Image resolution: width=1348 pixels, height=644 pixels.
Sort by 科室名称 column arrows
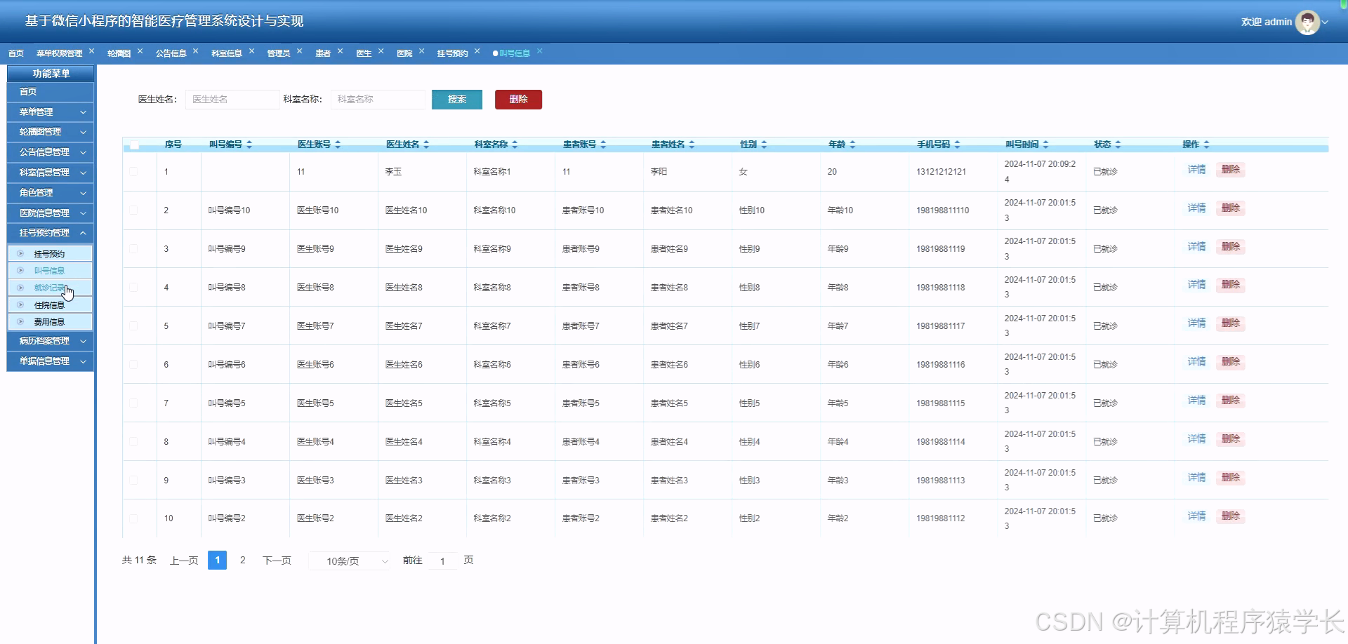[515, 145]
